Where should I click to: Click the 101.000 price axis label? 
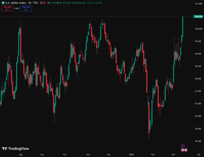198,4
